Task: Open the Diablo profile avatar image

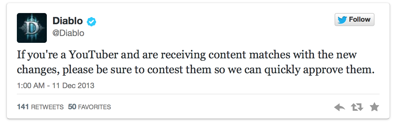Action: [32, 28]
